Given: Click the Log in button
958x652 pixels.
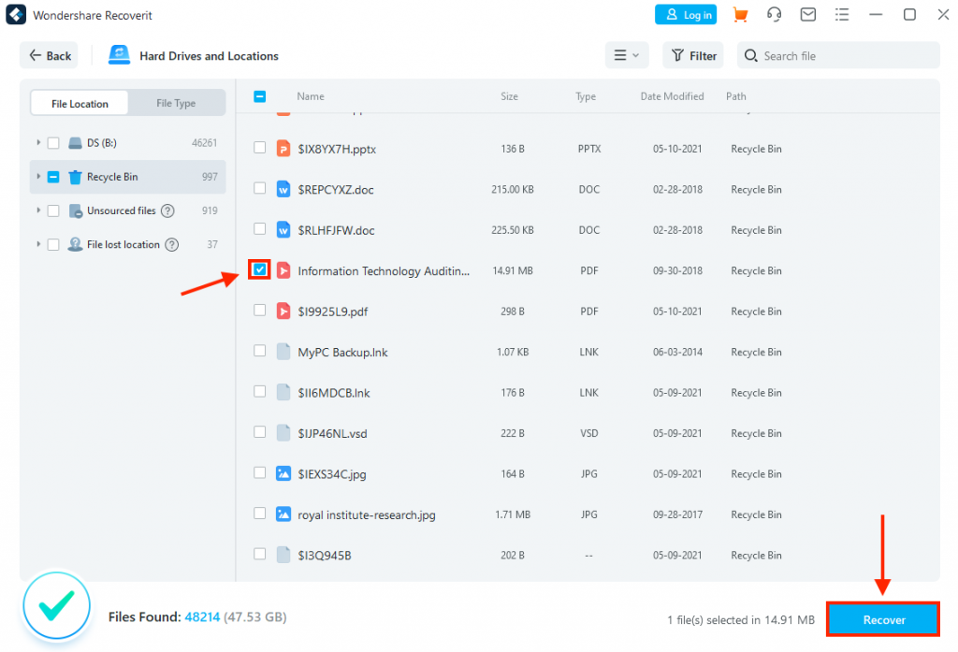Looking at the screenshot, I should 686,14.
